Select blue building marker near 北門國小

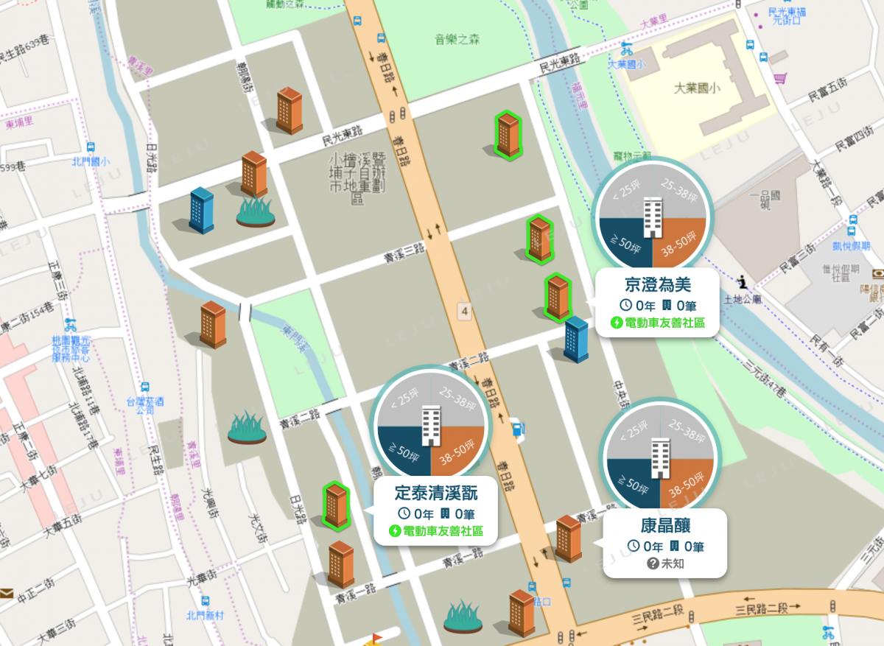200,211
